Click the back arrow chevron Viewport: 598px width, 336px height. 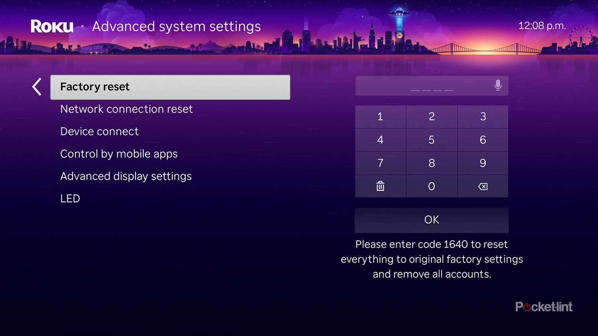[x=37, y=87]
